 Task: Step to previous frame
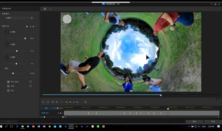click(52, 102)
